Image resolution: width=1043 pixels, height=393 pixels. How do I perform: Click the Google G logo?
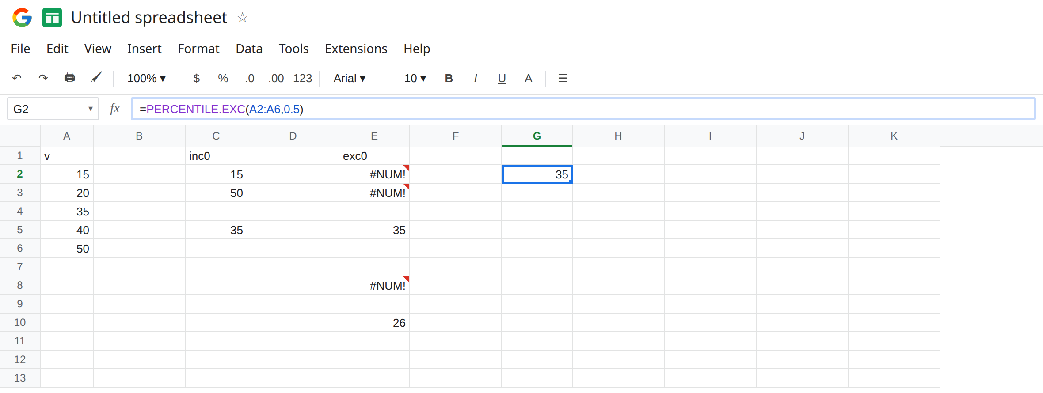tap(22, 18)
